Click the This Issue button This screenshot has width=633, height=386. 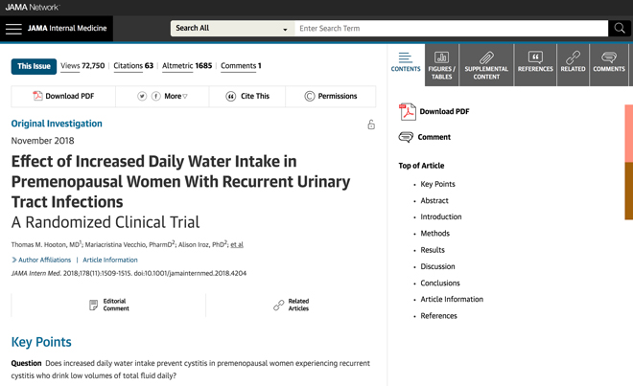[x=34, y=66]
